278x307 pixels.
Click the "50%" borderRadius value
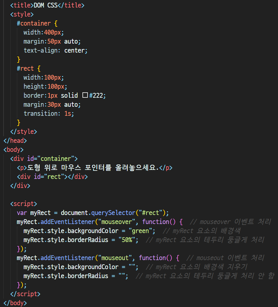[x=127, y=240]
